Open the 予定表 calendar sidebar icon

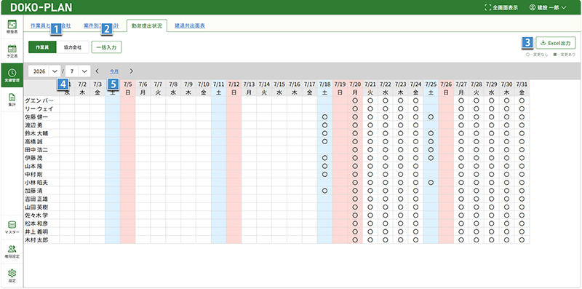tap(12, 51)
